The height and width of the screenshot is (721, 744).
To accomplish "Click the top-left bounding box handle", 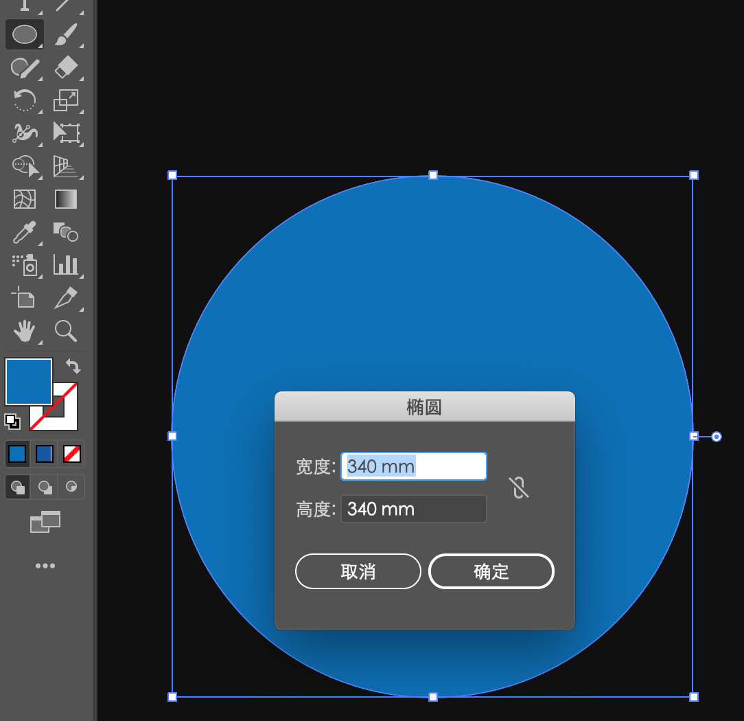I will tap(172, 175).
